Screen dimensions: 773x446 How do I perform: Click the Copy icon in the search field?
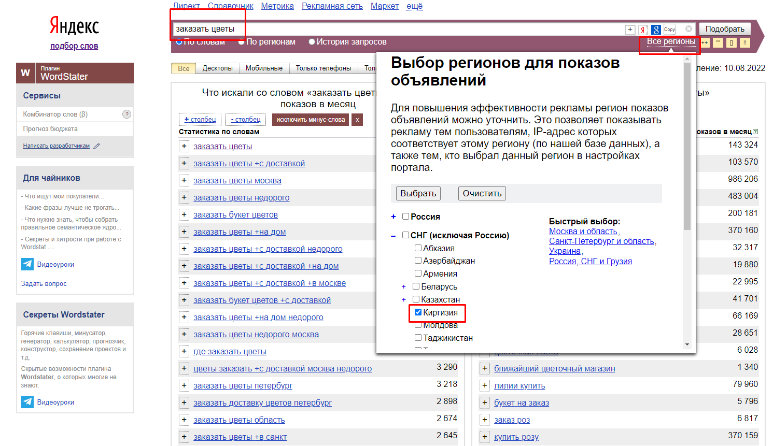(x=670, y=30)
